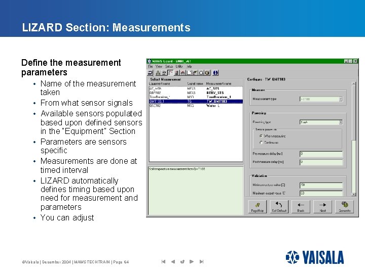365x273 pixels.
Task: Jump to last slide with navigation control
Action: tap(202, 262)
